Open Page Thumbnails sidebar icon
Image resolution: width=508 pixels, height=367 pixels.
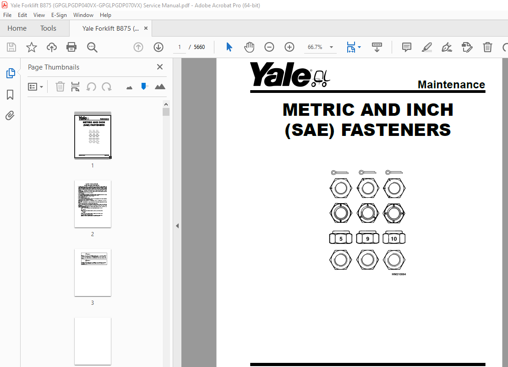click(11, 73)
